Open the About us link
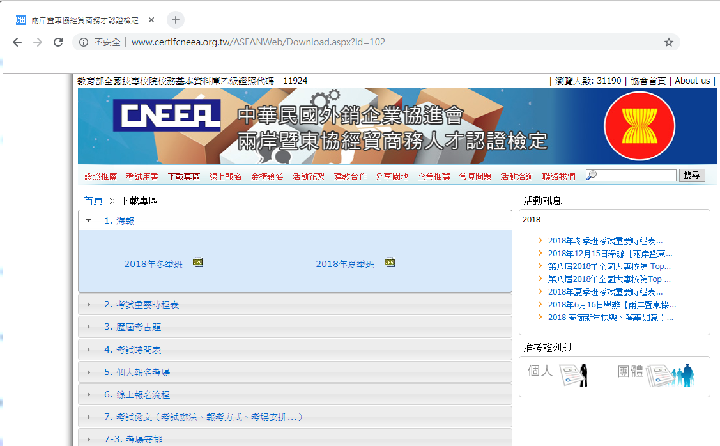 coord(692,81)
